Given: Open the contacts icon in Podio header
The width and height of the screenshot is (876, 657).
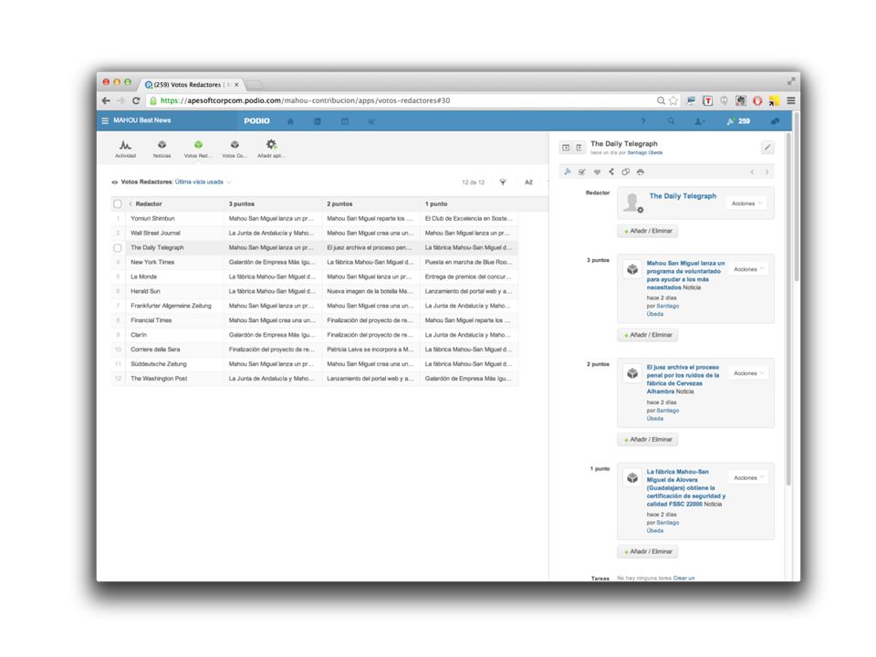Looking at the screenshot, I should [x=318, y=121].
